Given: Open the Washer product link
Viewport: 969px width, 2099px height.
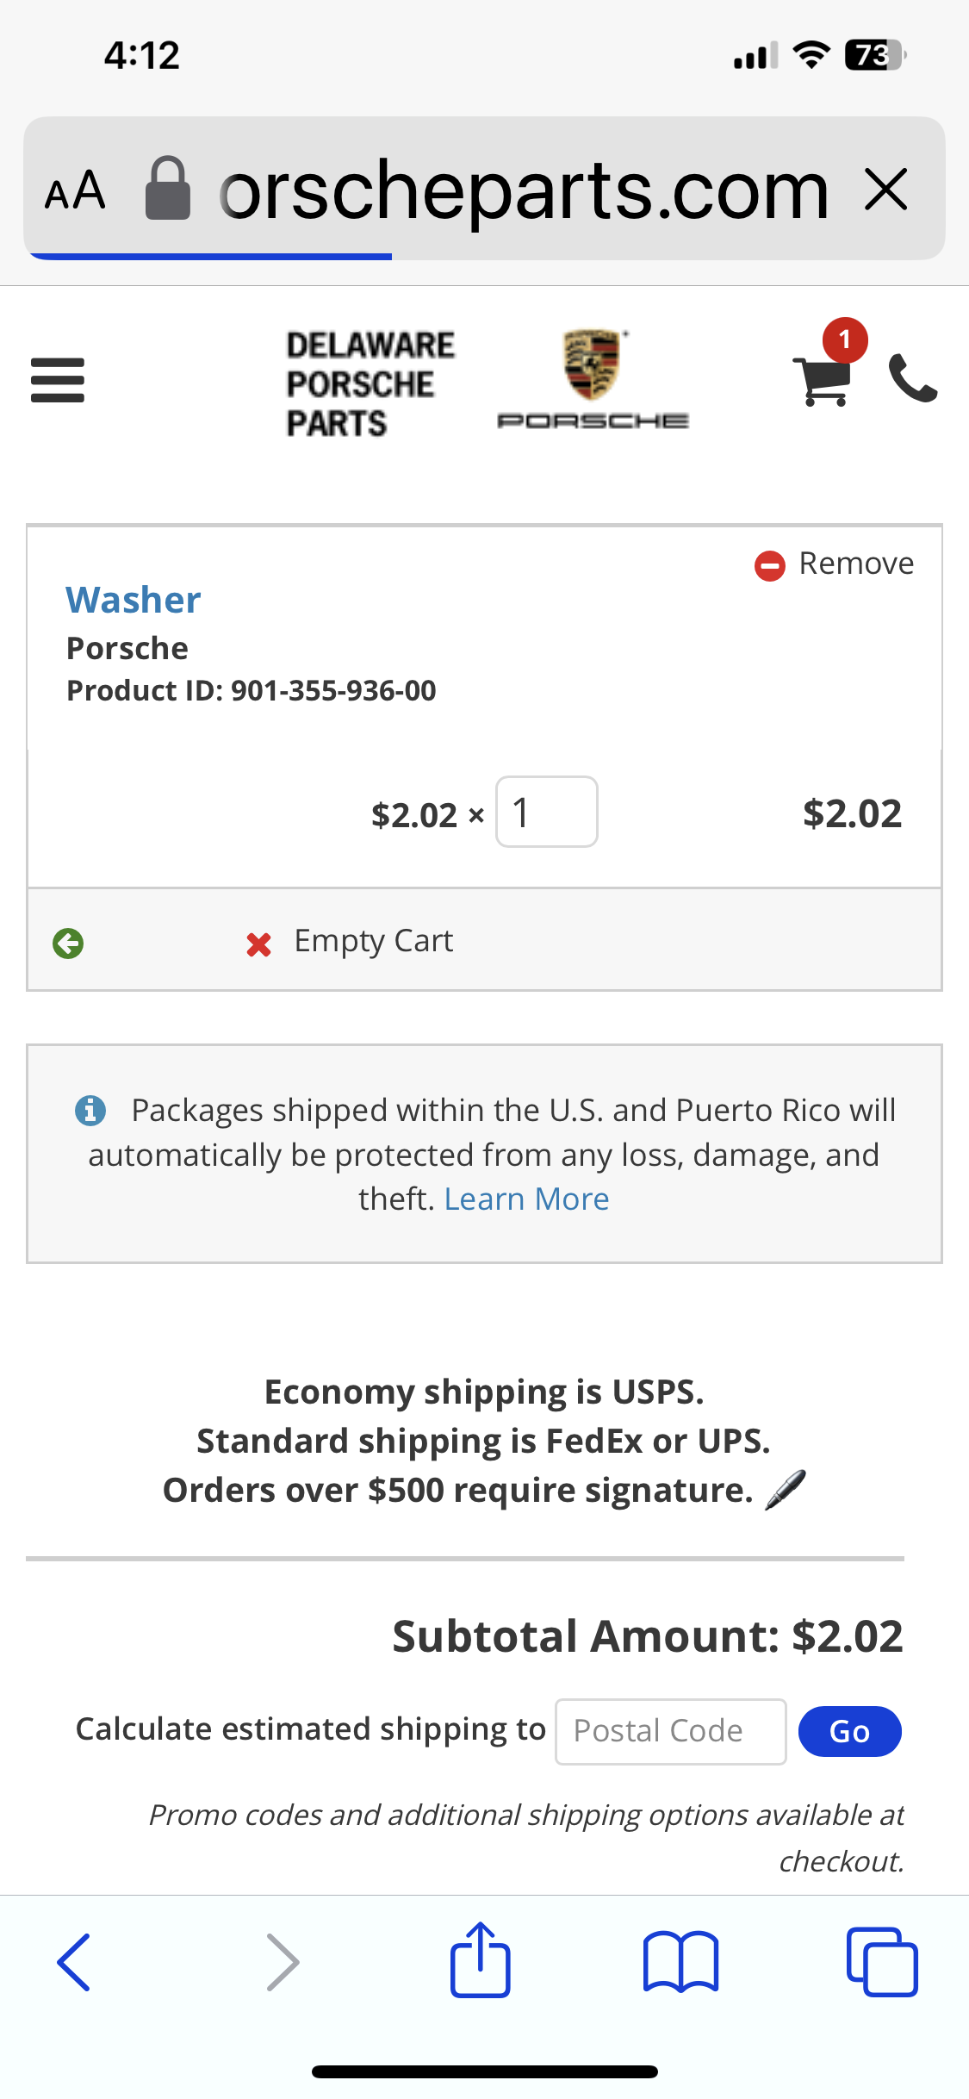Looking at the screenshot, I should pos(134,600).
